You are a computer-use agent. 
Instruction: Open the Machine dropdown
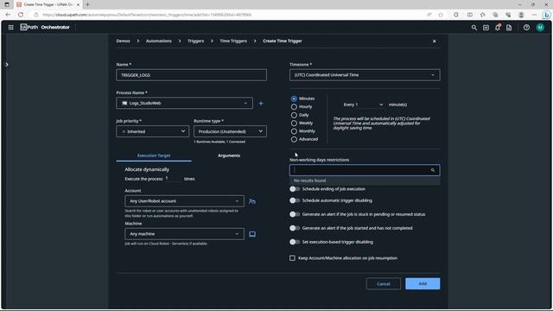pos(184,234)
